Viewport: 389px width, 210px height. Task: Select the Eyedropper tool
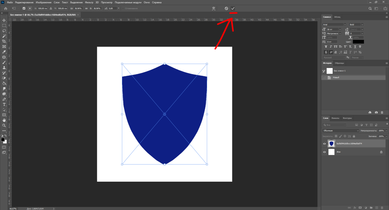4,52
